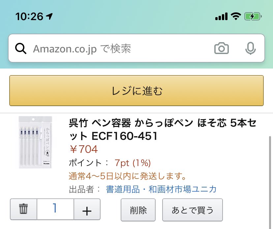Tap the Wi-Fi status icon

tap(236, 16)
